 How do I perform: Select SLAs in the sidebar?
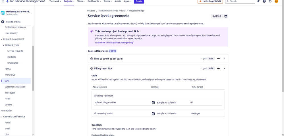pyautogui.click(x=16, y=81)
